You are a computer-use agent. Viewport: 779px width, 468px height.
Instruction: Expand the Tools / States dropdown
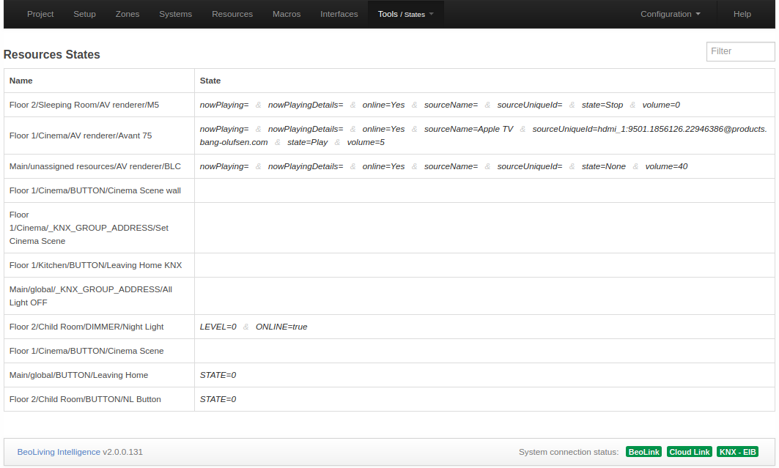tap(406, 14)
